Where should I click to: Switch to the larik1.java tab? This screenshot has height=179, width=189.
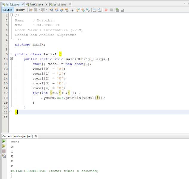tap(13, 4)
